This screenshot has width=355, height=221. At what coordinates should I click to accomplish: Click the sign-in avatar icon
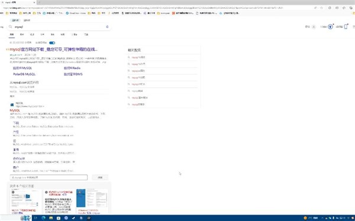[x=314, y=27]
